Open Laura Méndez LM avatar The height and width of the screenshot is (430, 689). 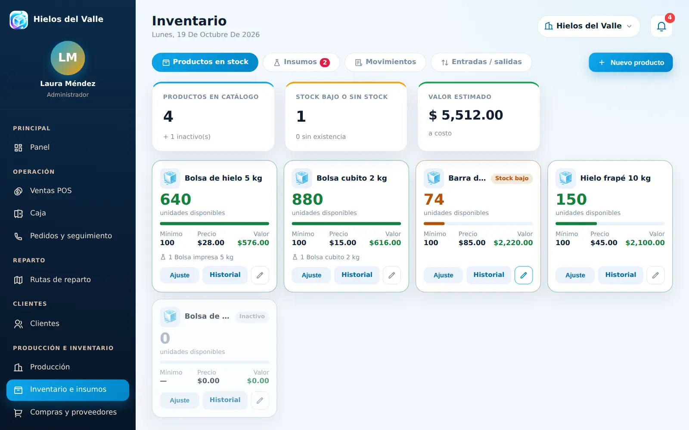coord(68,58)
